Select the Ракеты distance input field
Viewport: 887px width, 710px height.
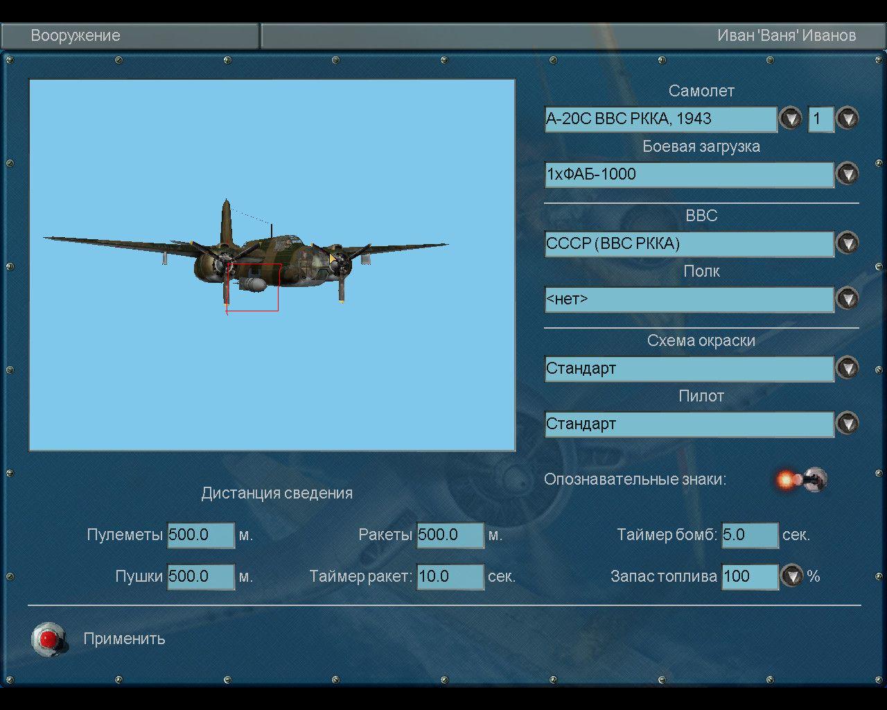(x=450, y=535)
